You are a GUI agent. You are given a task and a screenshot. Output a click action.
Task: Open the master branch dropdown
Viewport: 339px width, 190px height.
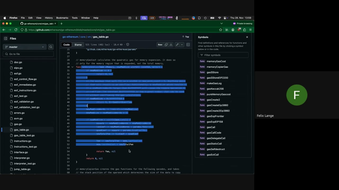point(24,47)
